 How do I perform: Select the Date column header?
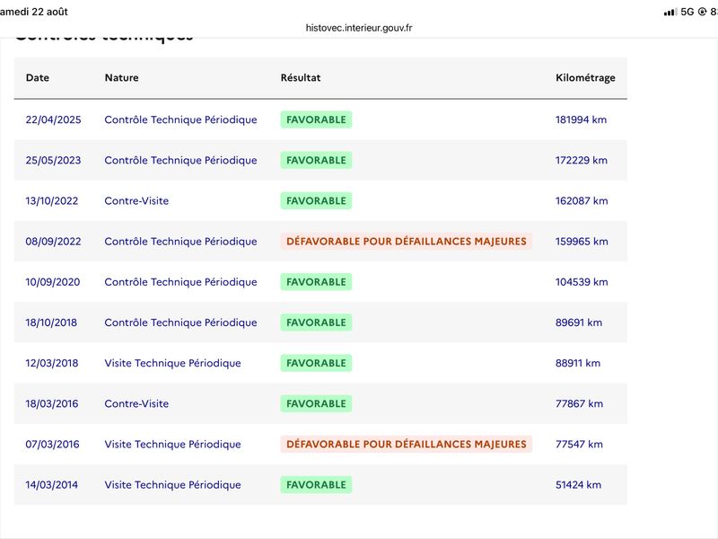click(38, 77)
